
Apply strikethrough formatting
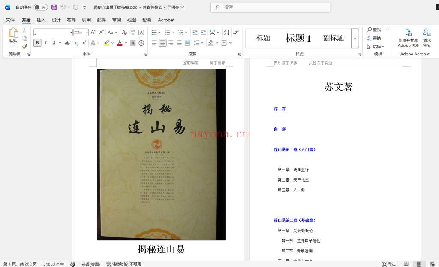67,43
